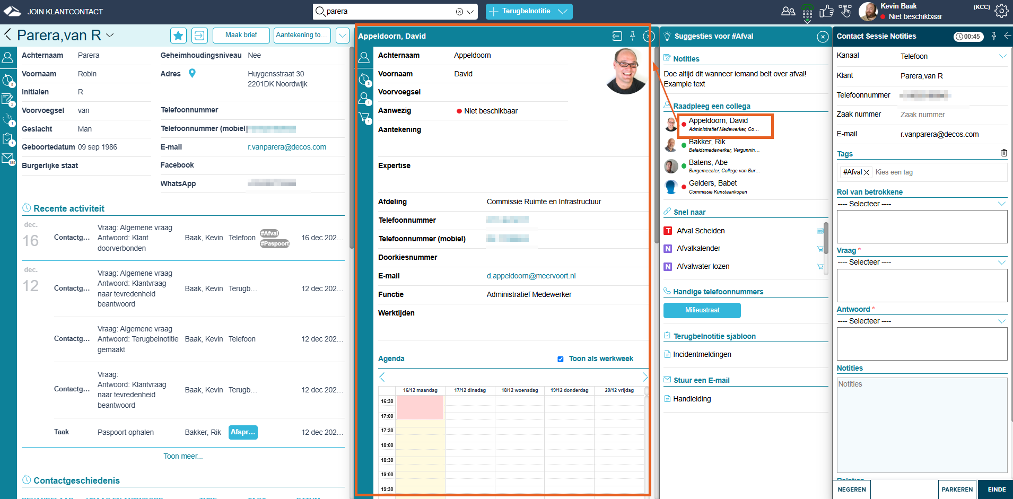Open the d.appeldoorn@meervoort.nl email link

(531, 276)
